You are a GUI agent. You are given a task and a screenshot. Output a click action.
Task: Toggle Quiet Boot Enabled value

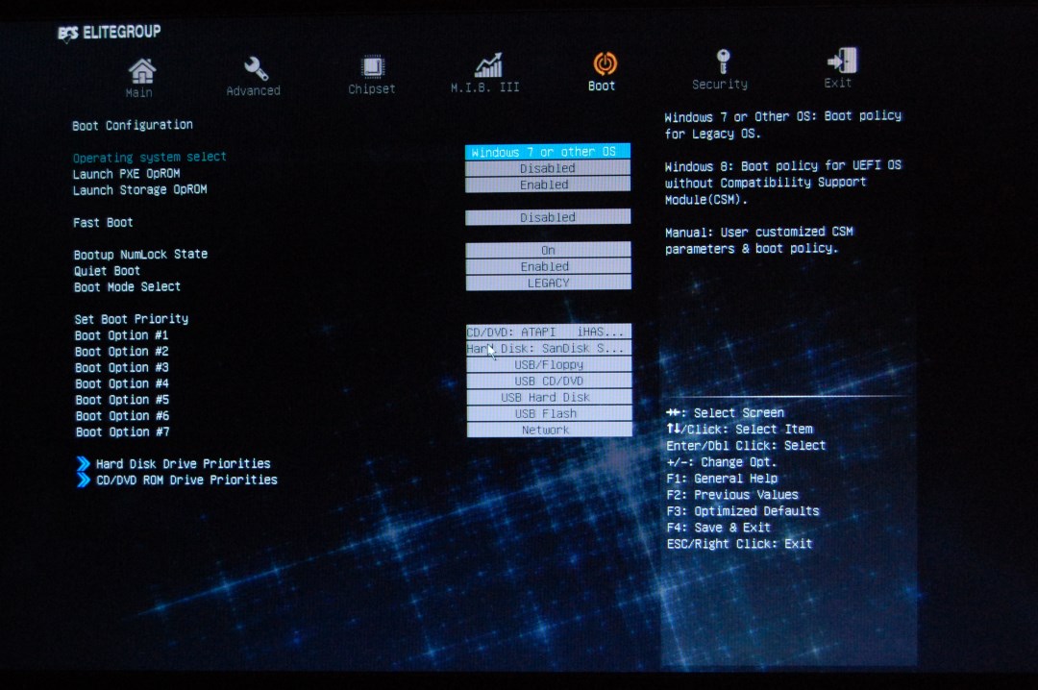tap(548, 266)
